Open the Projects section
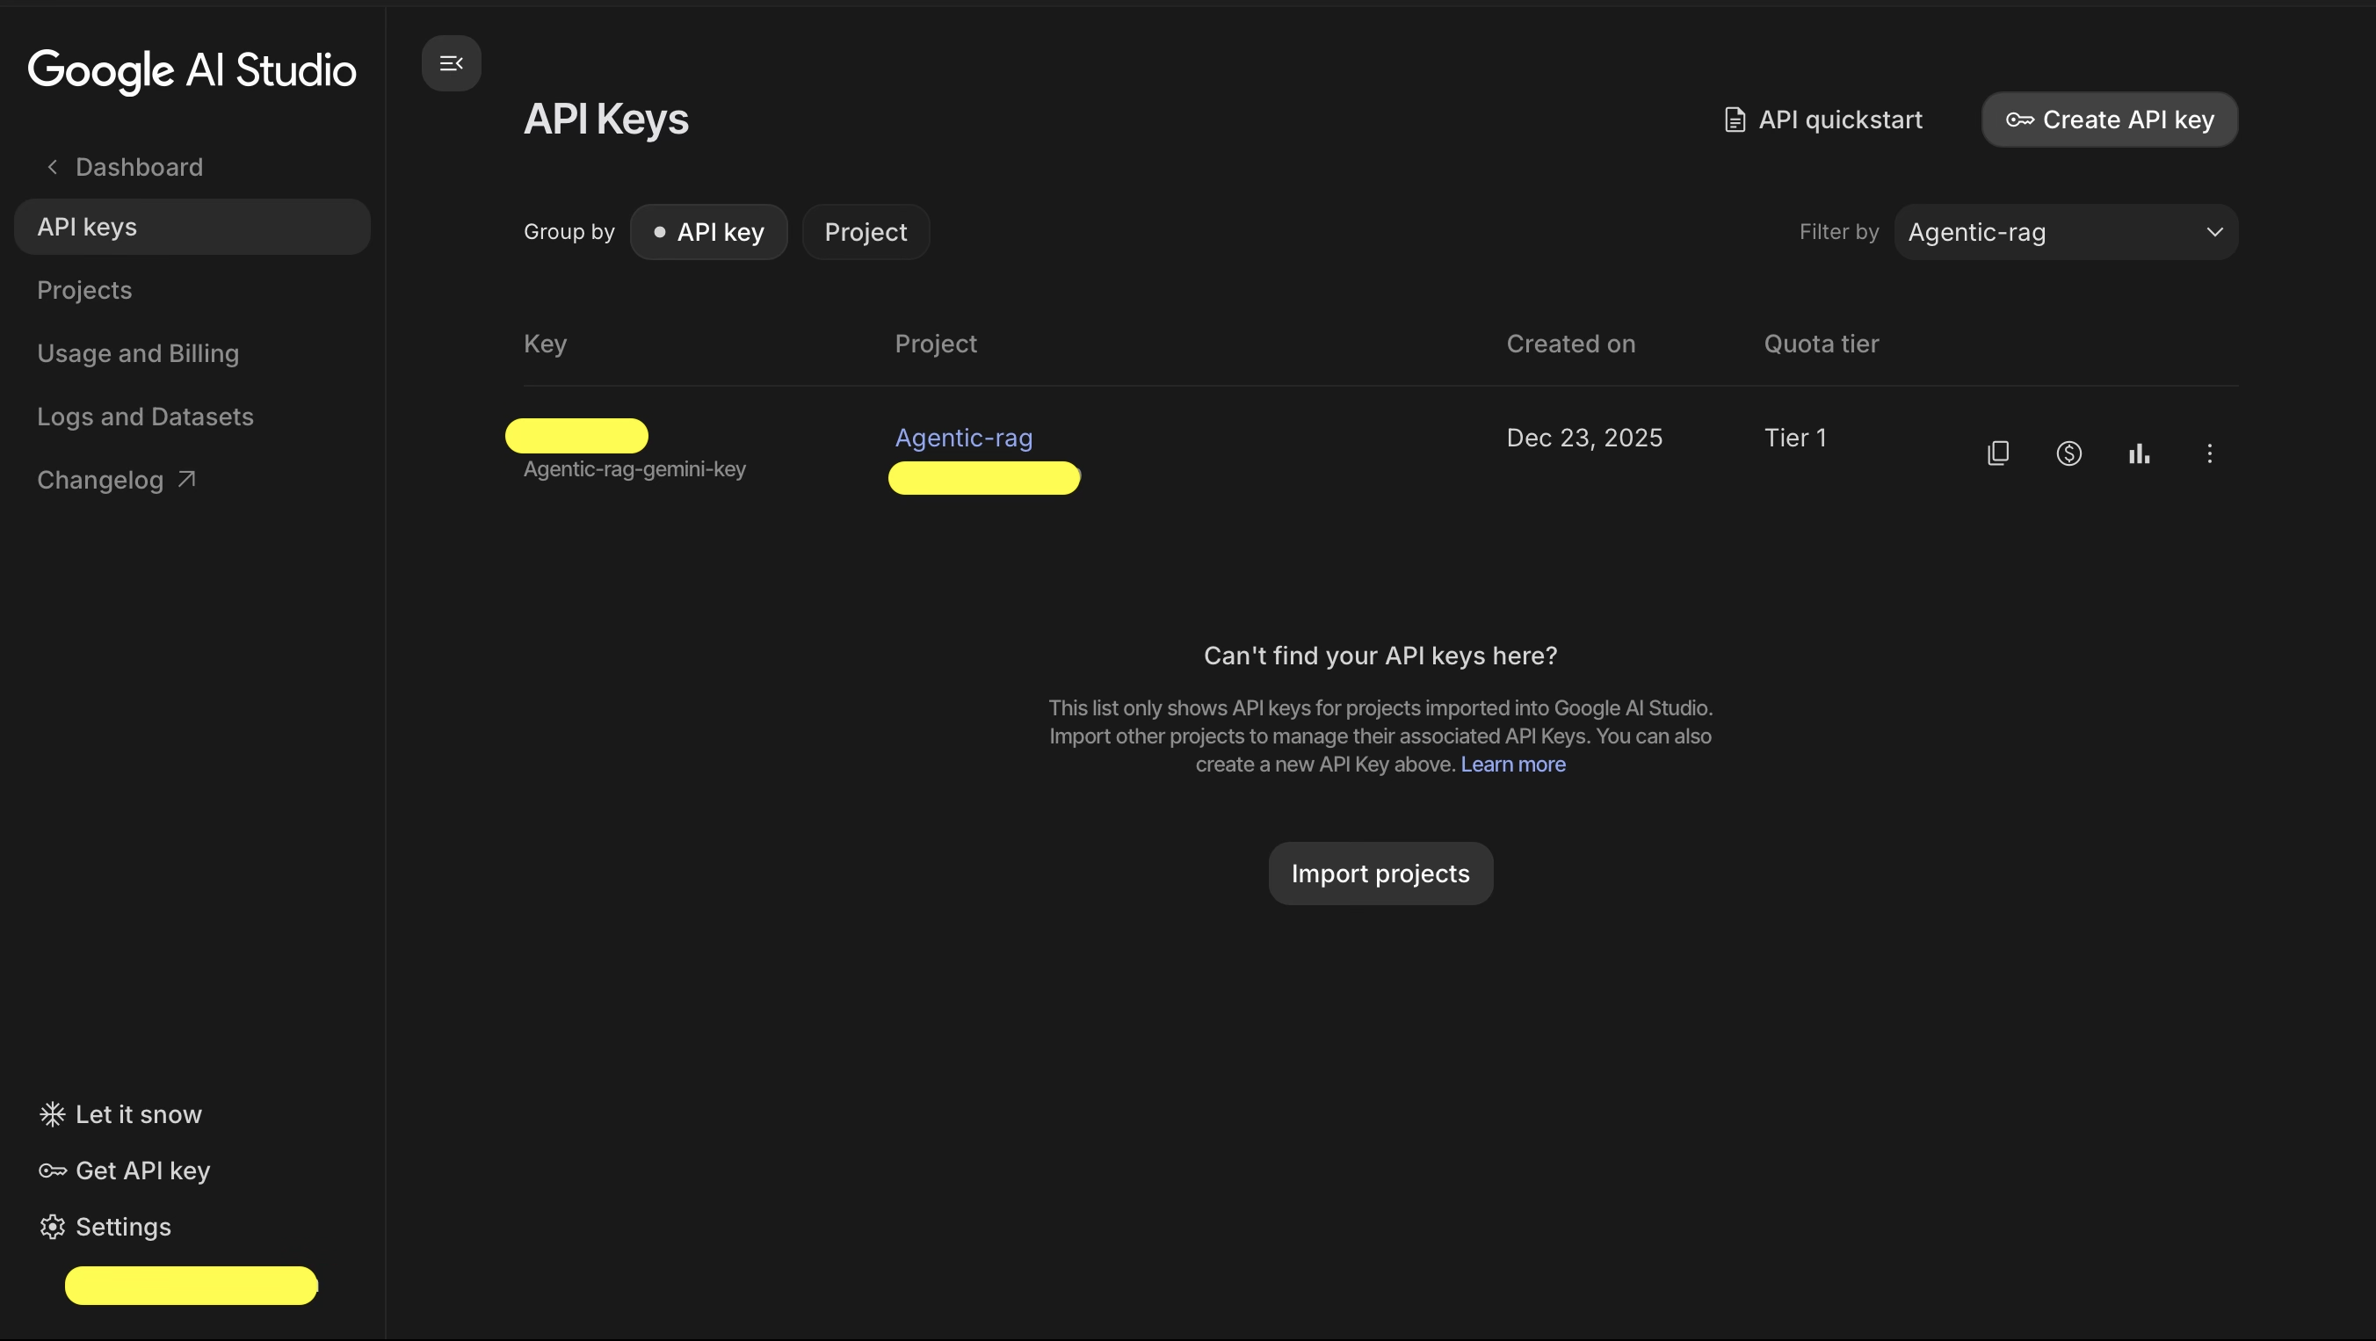Viewport: 2376px width, 1341px height. 84,290
